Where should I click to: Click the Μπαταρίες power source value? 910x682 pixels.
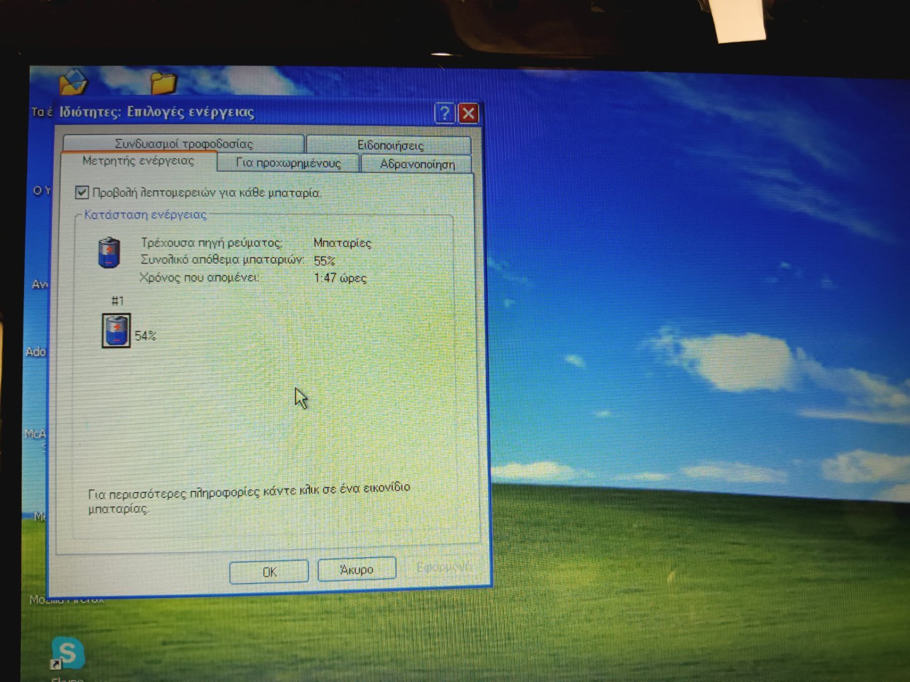(x=343, y=243)
